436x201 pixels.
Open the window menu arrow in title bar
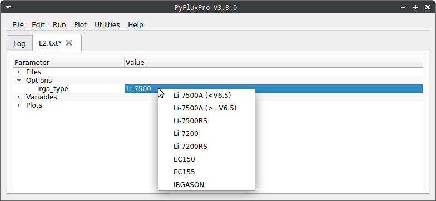(x=8, y=7)
